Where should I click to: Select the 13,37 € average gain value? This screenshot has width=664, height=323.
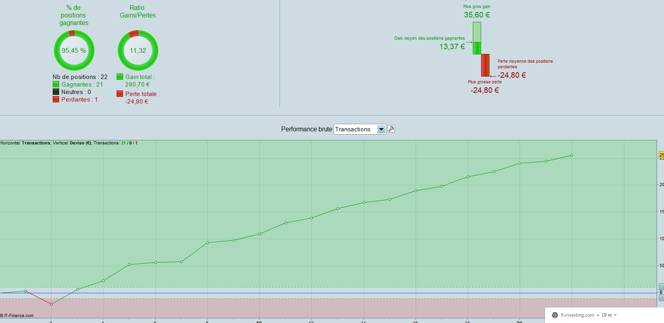pos(452,46)
